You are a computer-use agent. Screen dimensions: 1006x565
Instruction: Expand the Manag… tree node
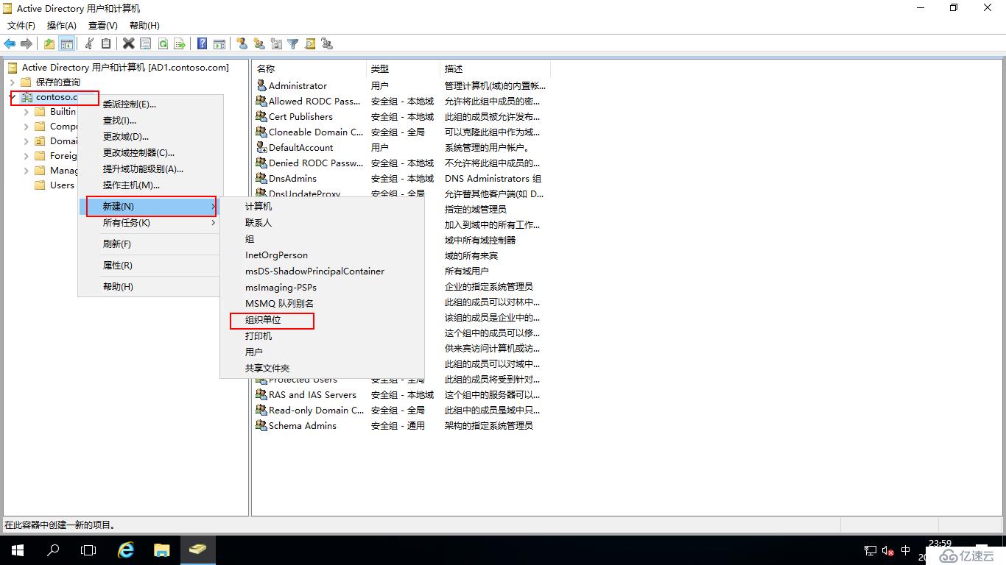(27, 171)
